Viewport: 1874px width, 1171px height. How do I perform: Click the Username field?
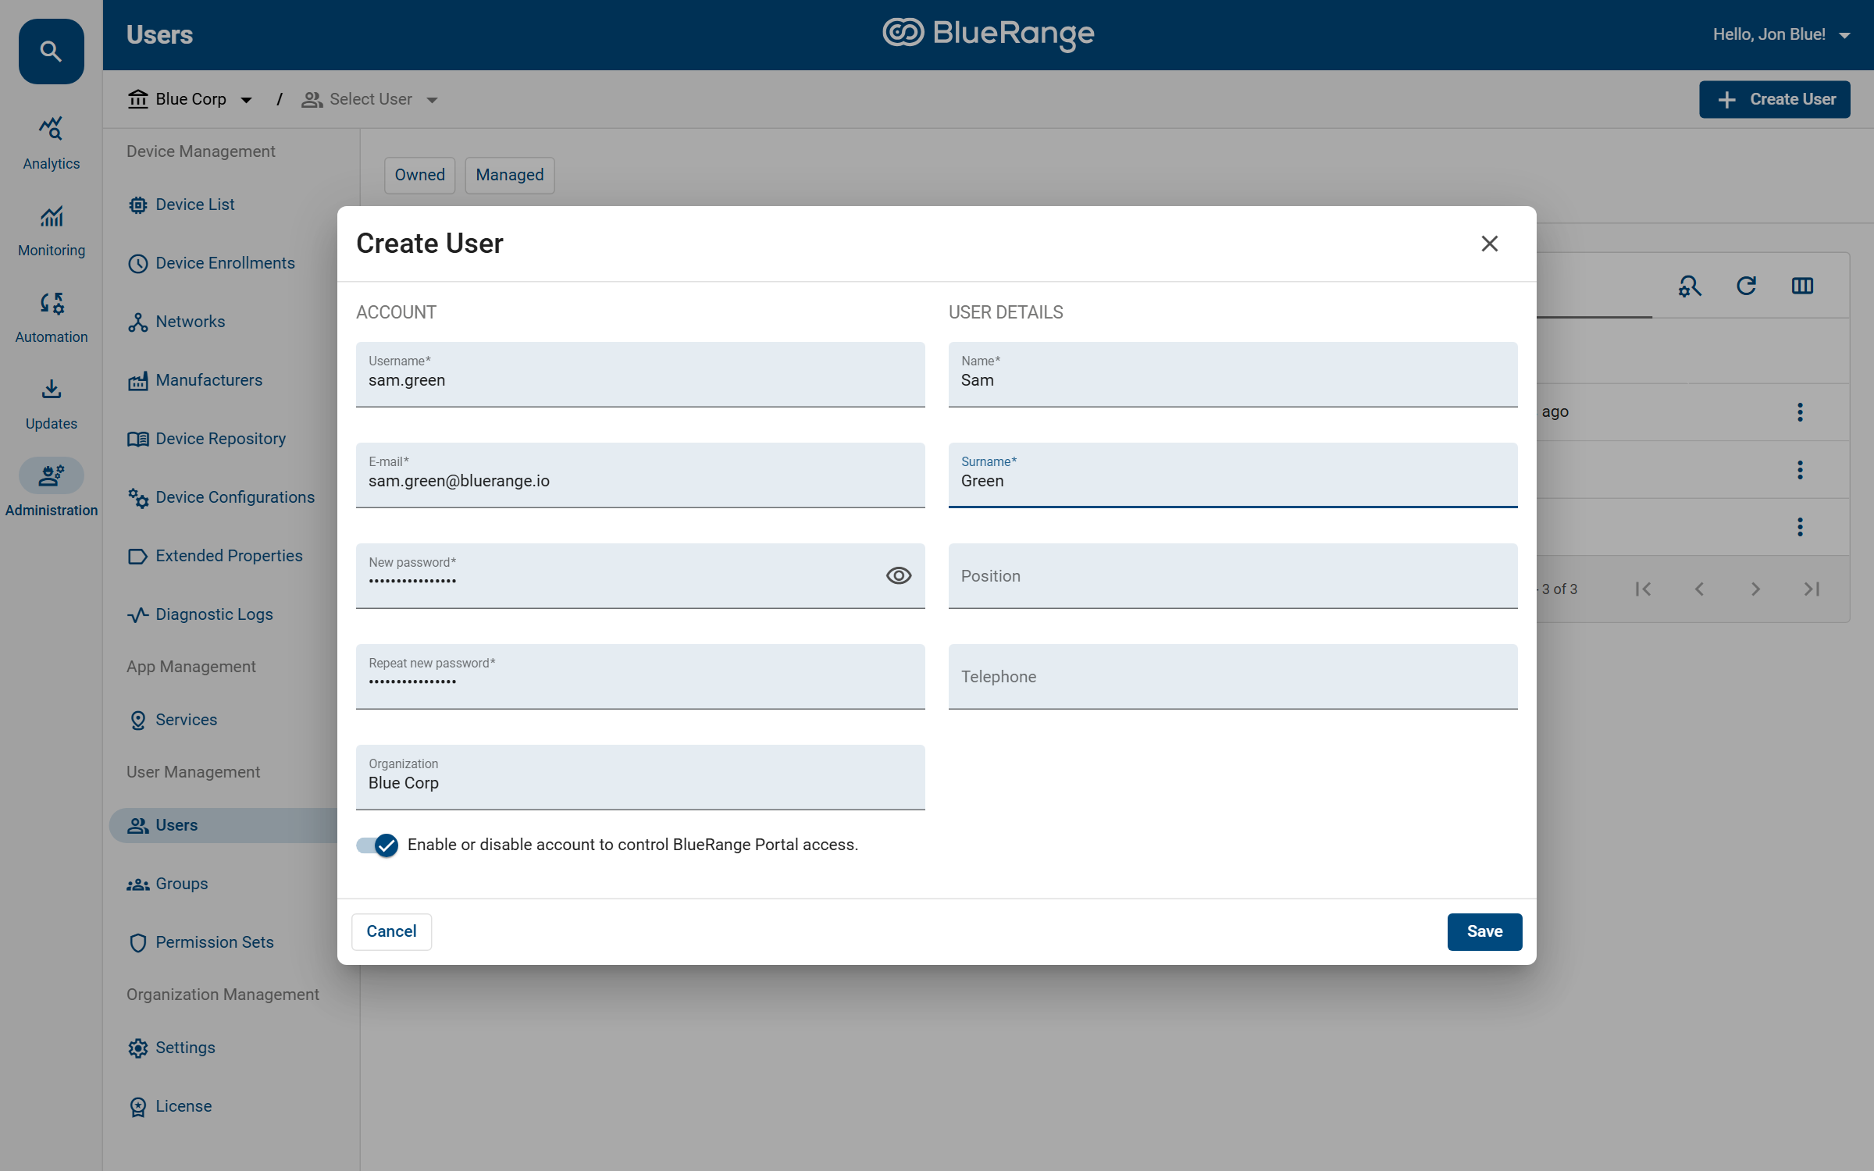(x=640, y=375)
